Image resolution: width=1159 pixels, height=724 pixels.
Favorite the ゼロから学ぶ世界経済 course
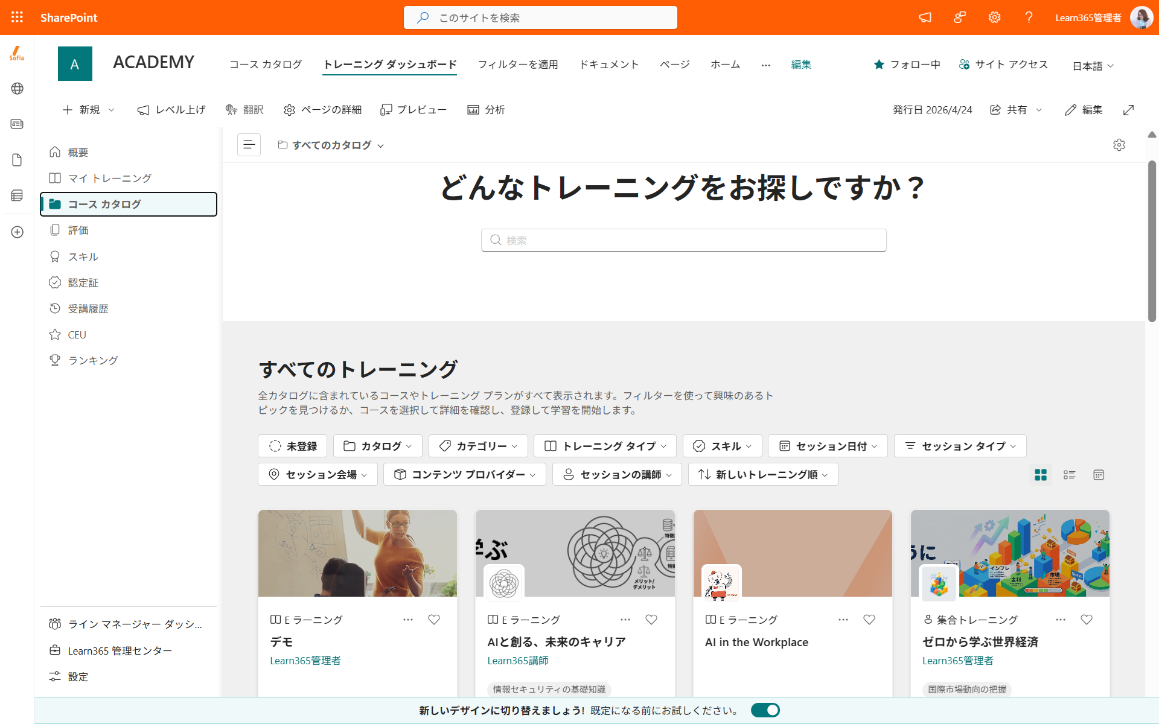pyautogui.click(x=1087, y=620)
